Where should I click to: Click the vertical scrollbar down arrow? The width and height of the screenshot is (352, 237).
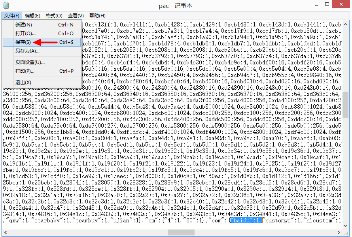(x=345, y=225)
